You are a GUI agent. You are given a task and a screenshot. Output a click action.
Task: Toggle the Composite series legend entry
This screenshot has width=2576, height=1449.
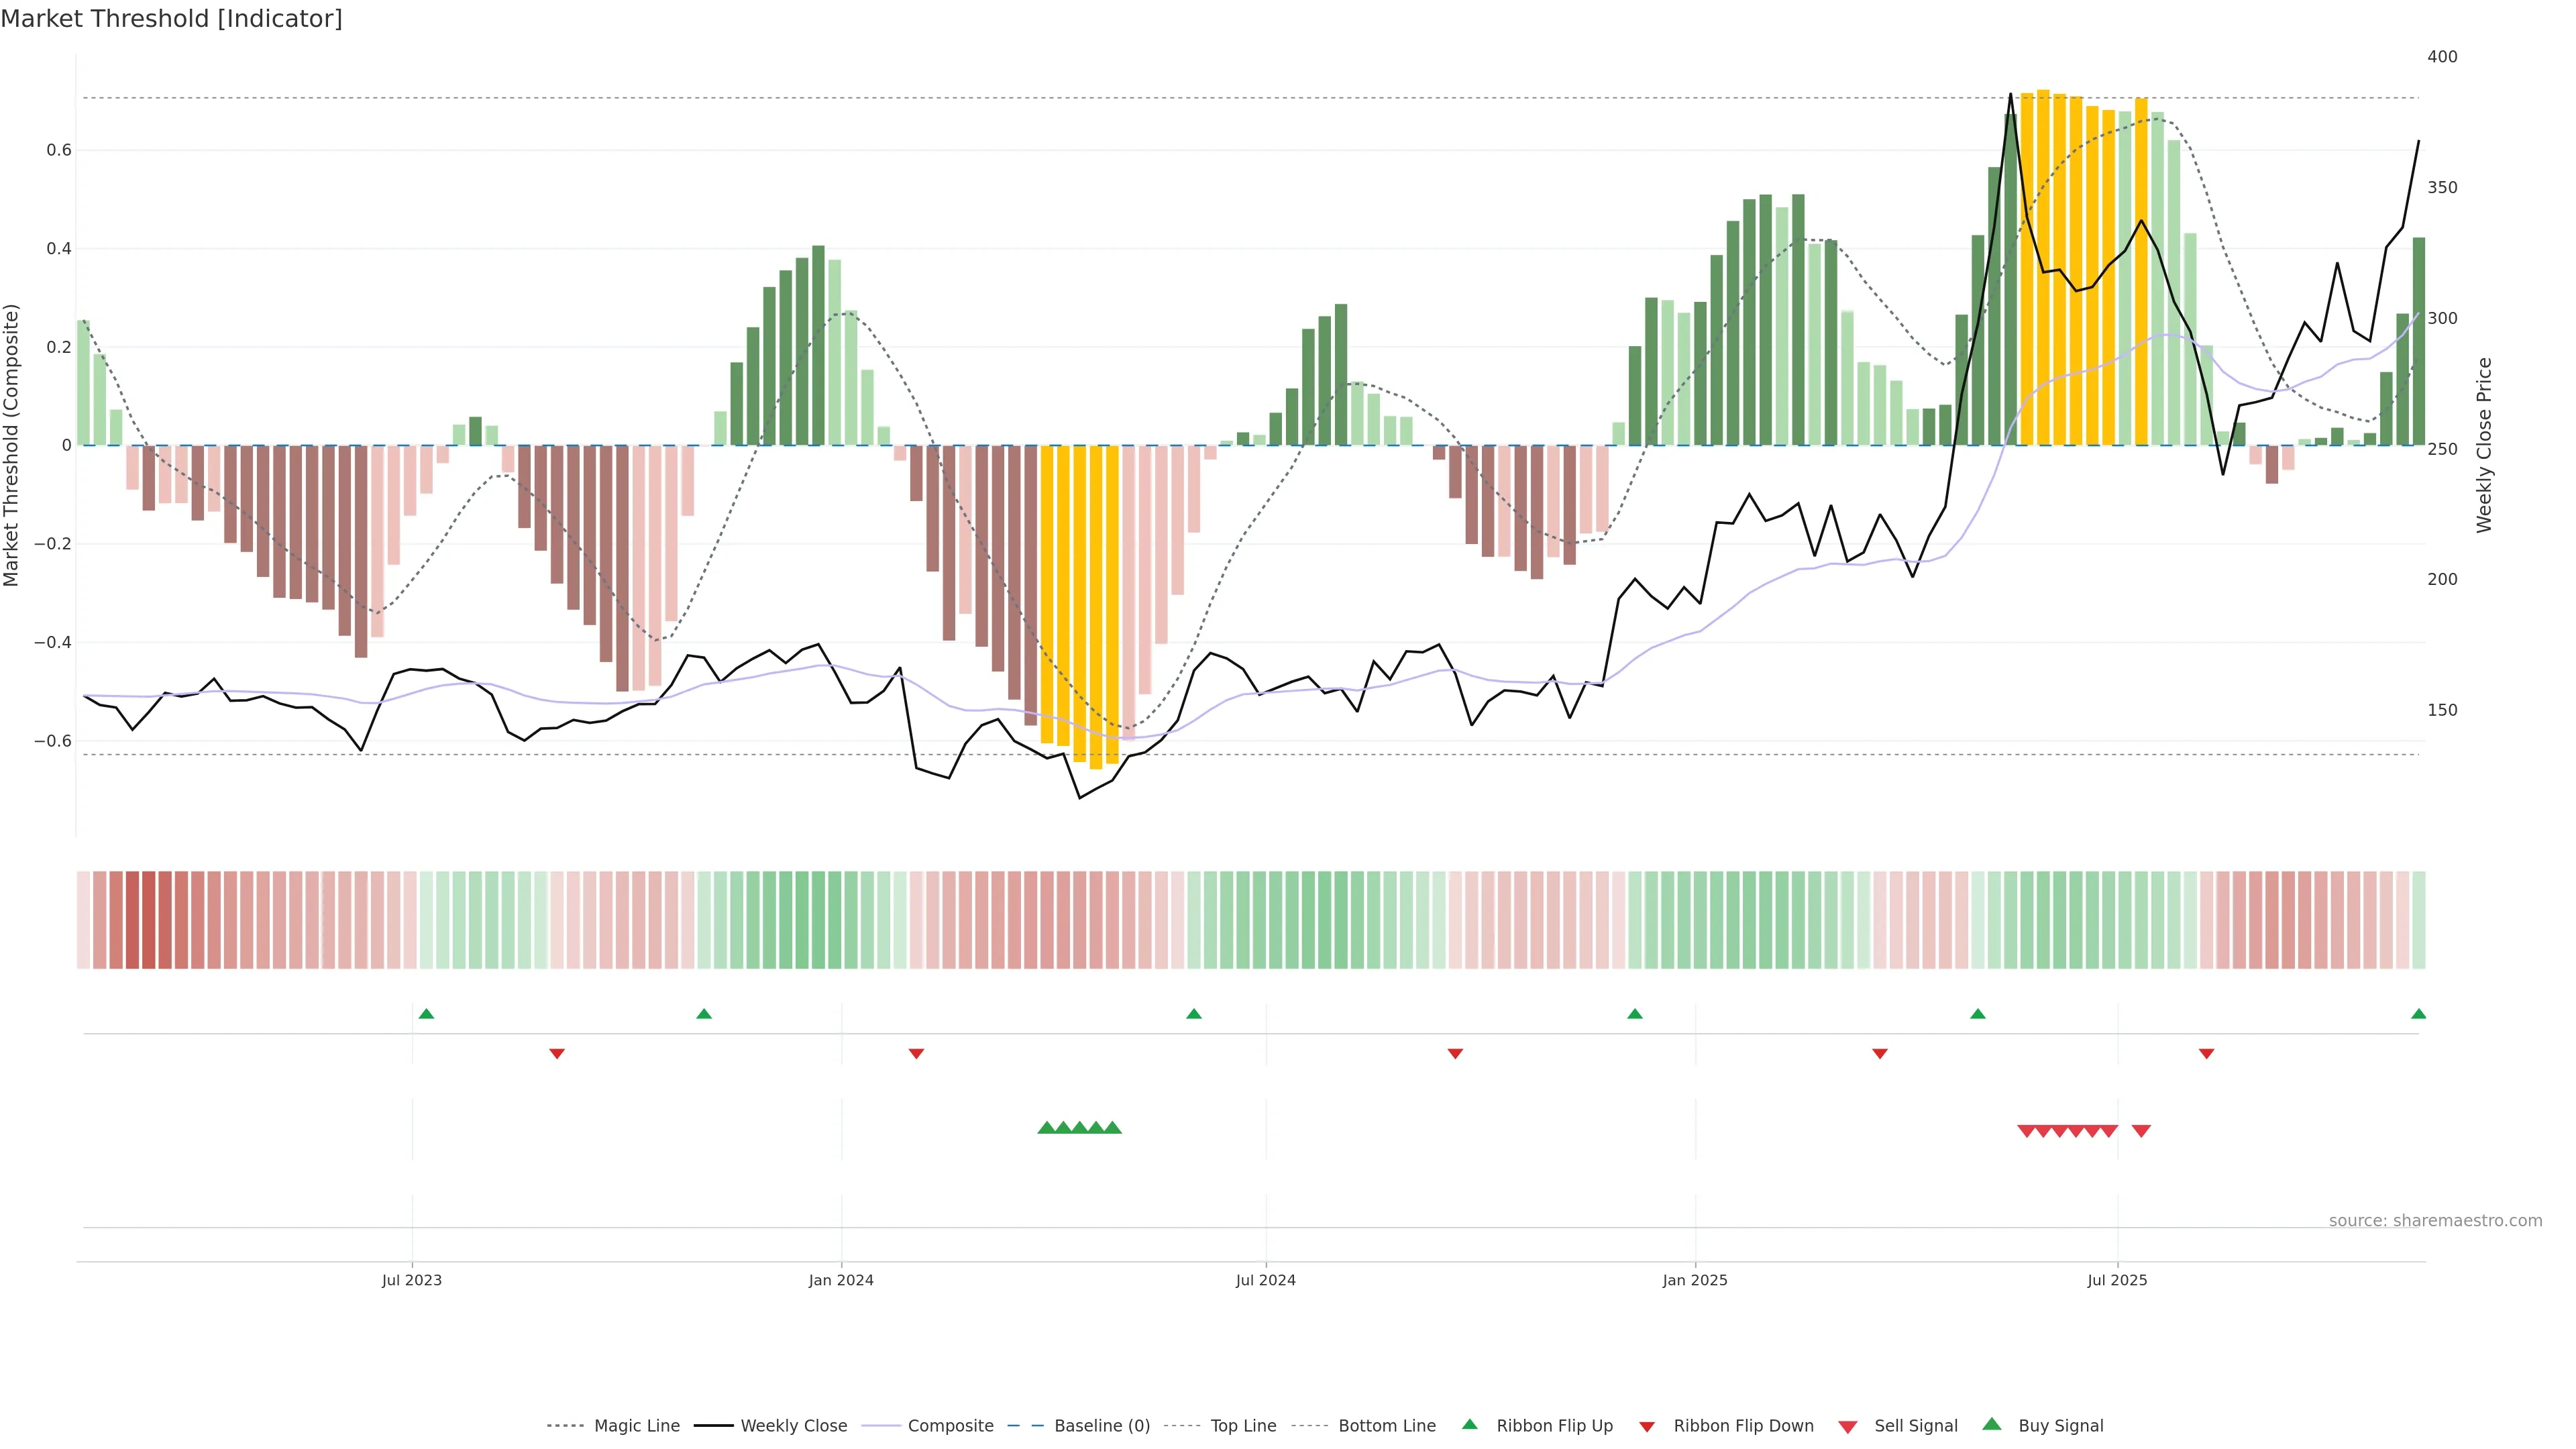click(950, 1426)
